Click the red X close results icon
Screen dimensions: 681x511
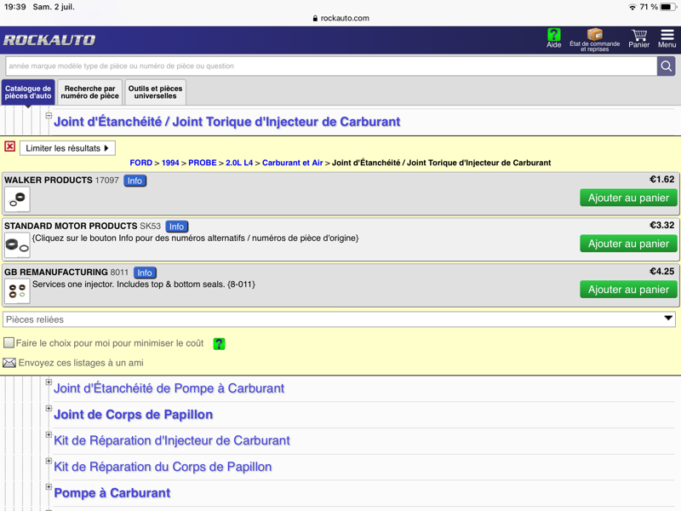click(x=10, y=146)
